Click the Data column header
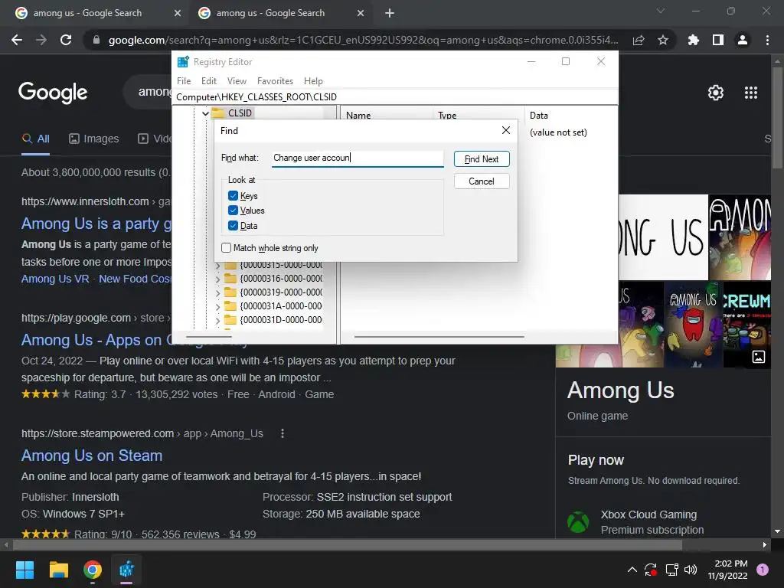Image resolution: width=784 pixels, height=588 pixels. pos(571,115)
